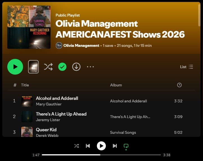This screenshot has width=203, height=161.
Task: Open the album Alcohol and Adderall
Action: click(128, 101)
